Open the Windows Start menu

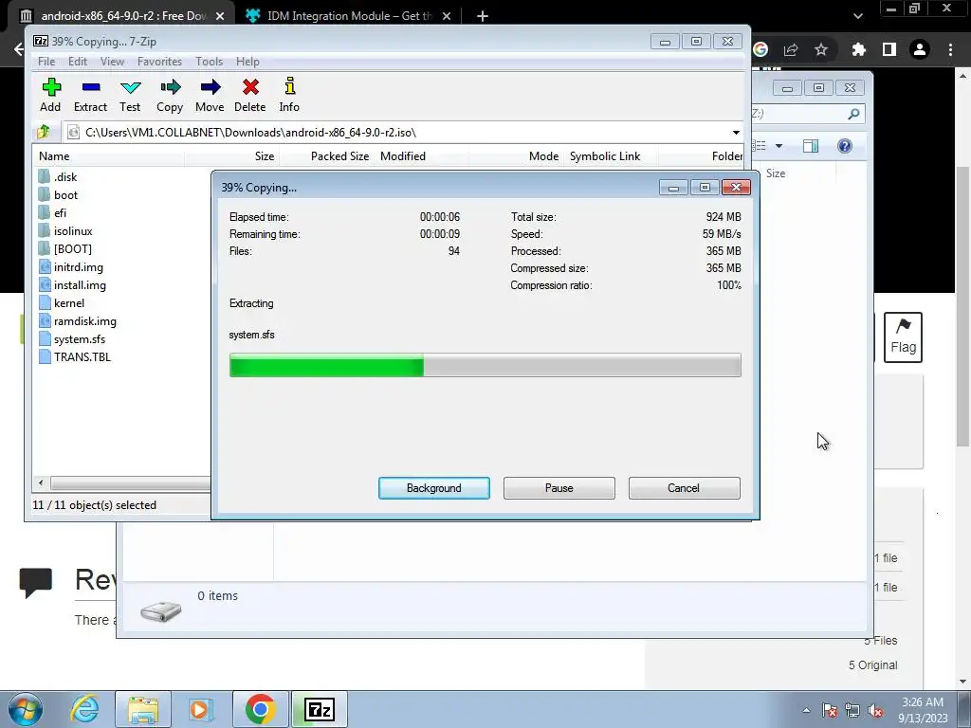26,709
